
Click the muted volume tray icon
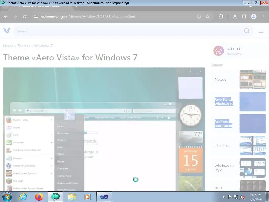242,197
